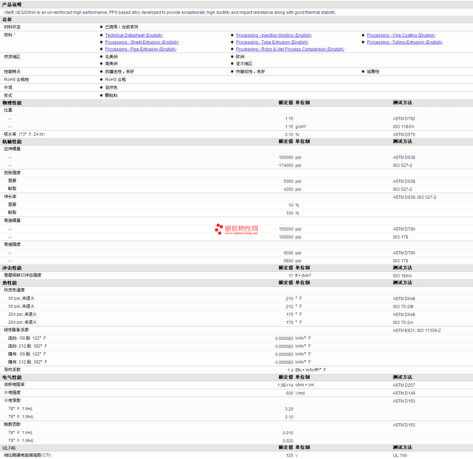
Task: Click the ISO 75-2/B test method
Action: pos(403,307)
